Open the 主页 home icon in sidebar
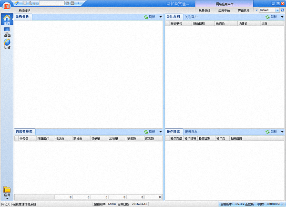This screenshot has height=207, width=286. (x=7, y=19)
